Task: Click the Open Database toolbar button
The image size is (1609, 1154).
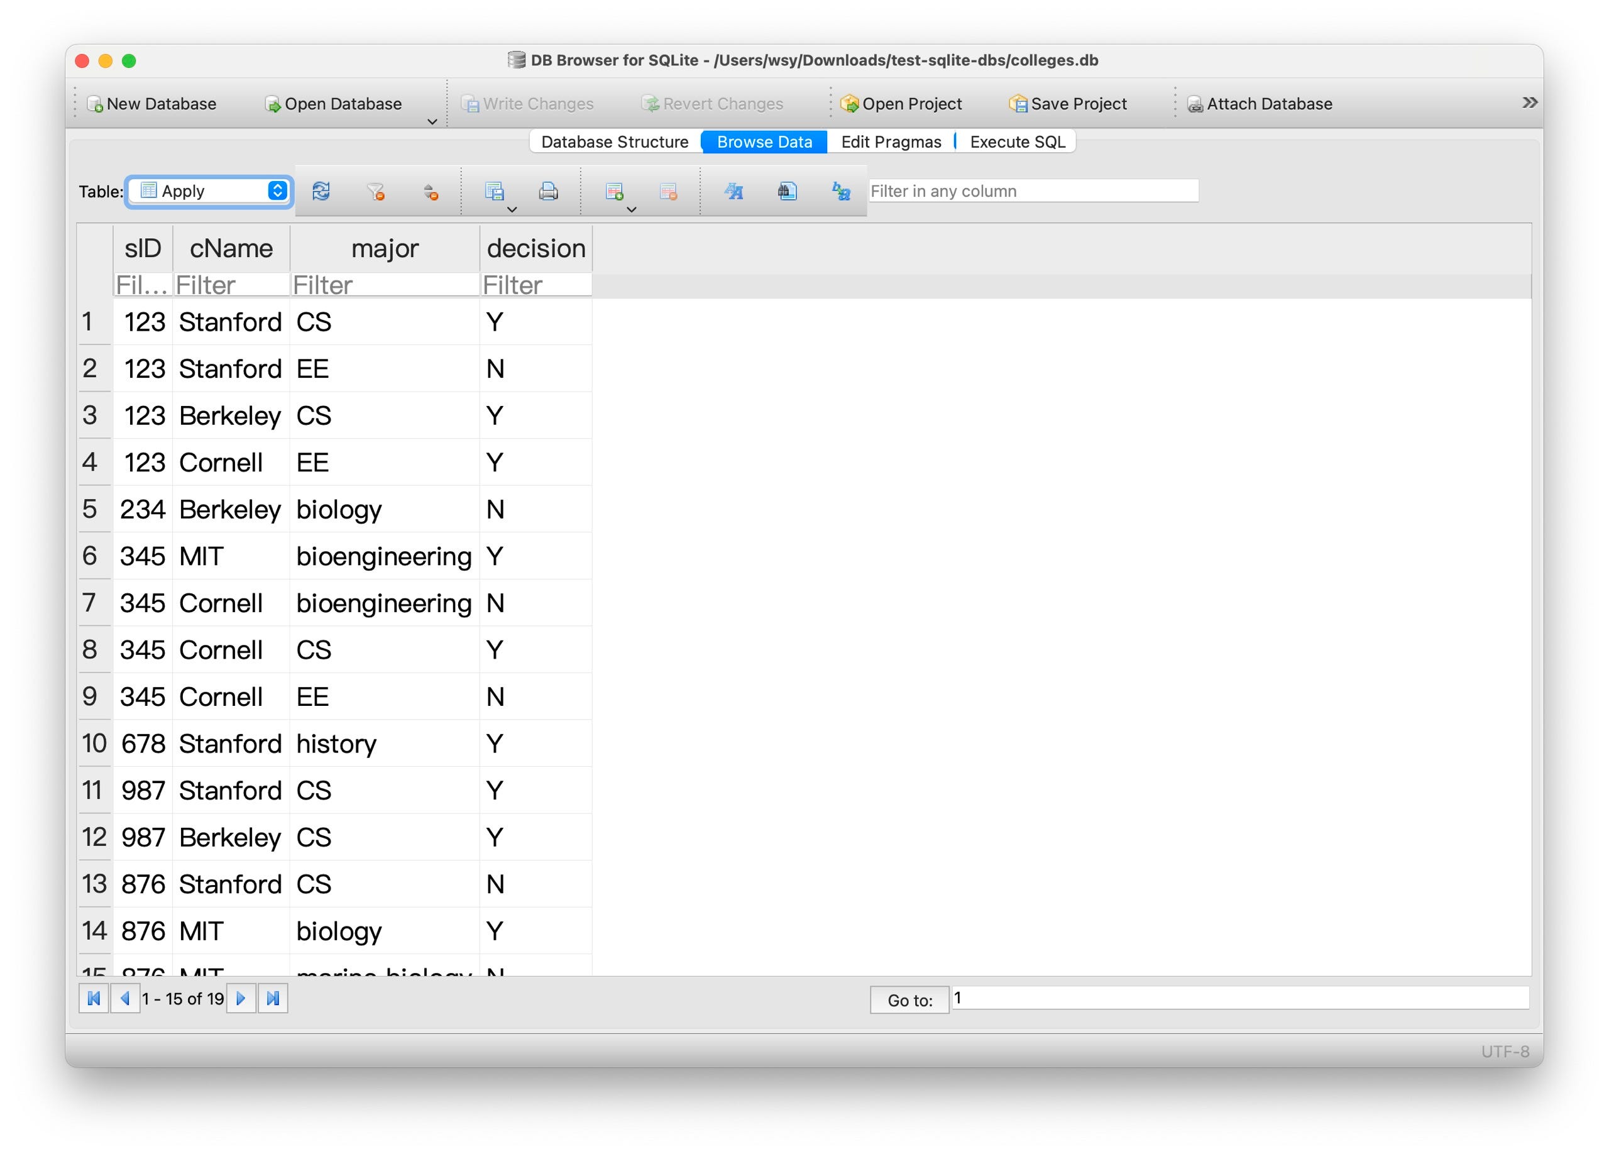Action: click(332, 104)
